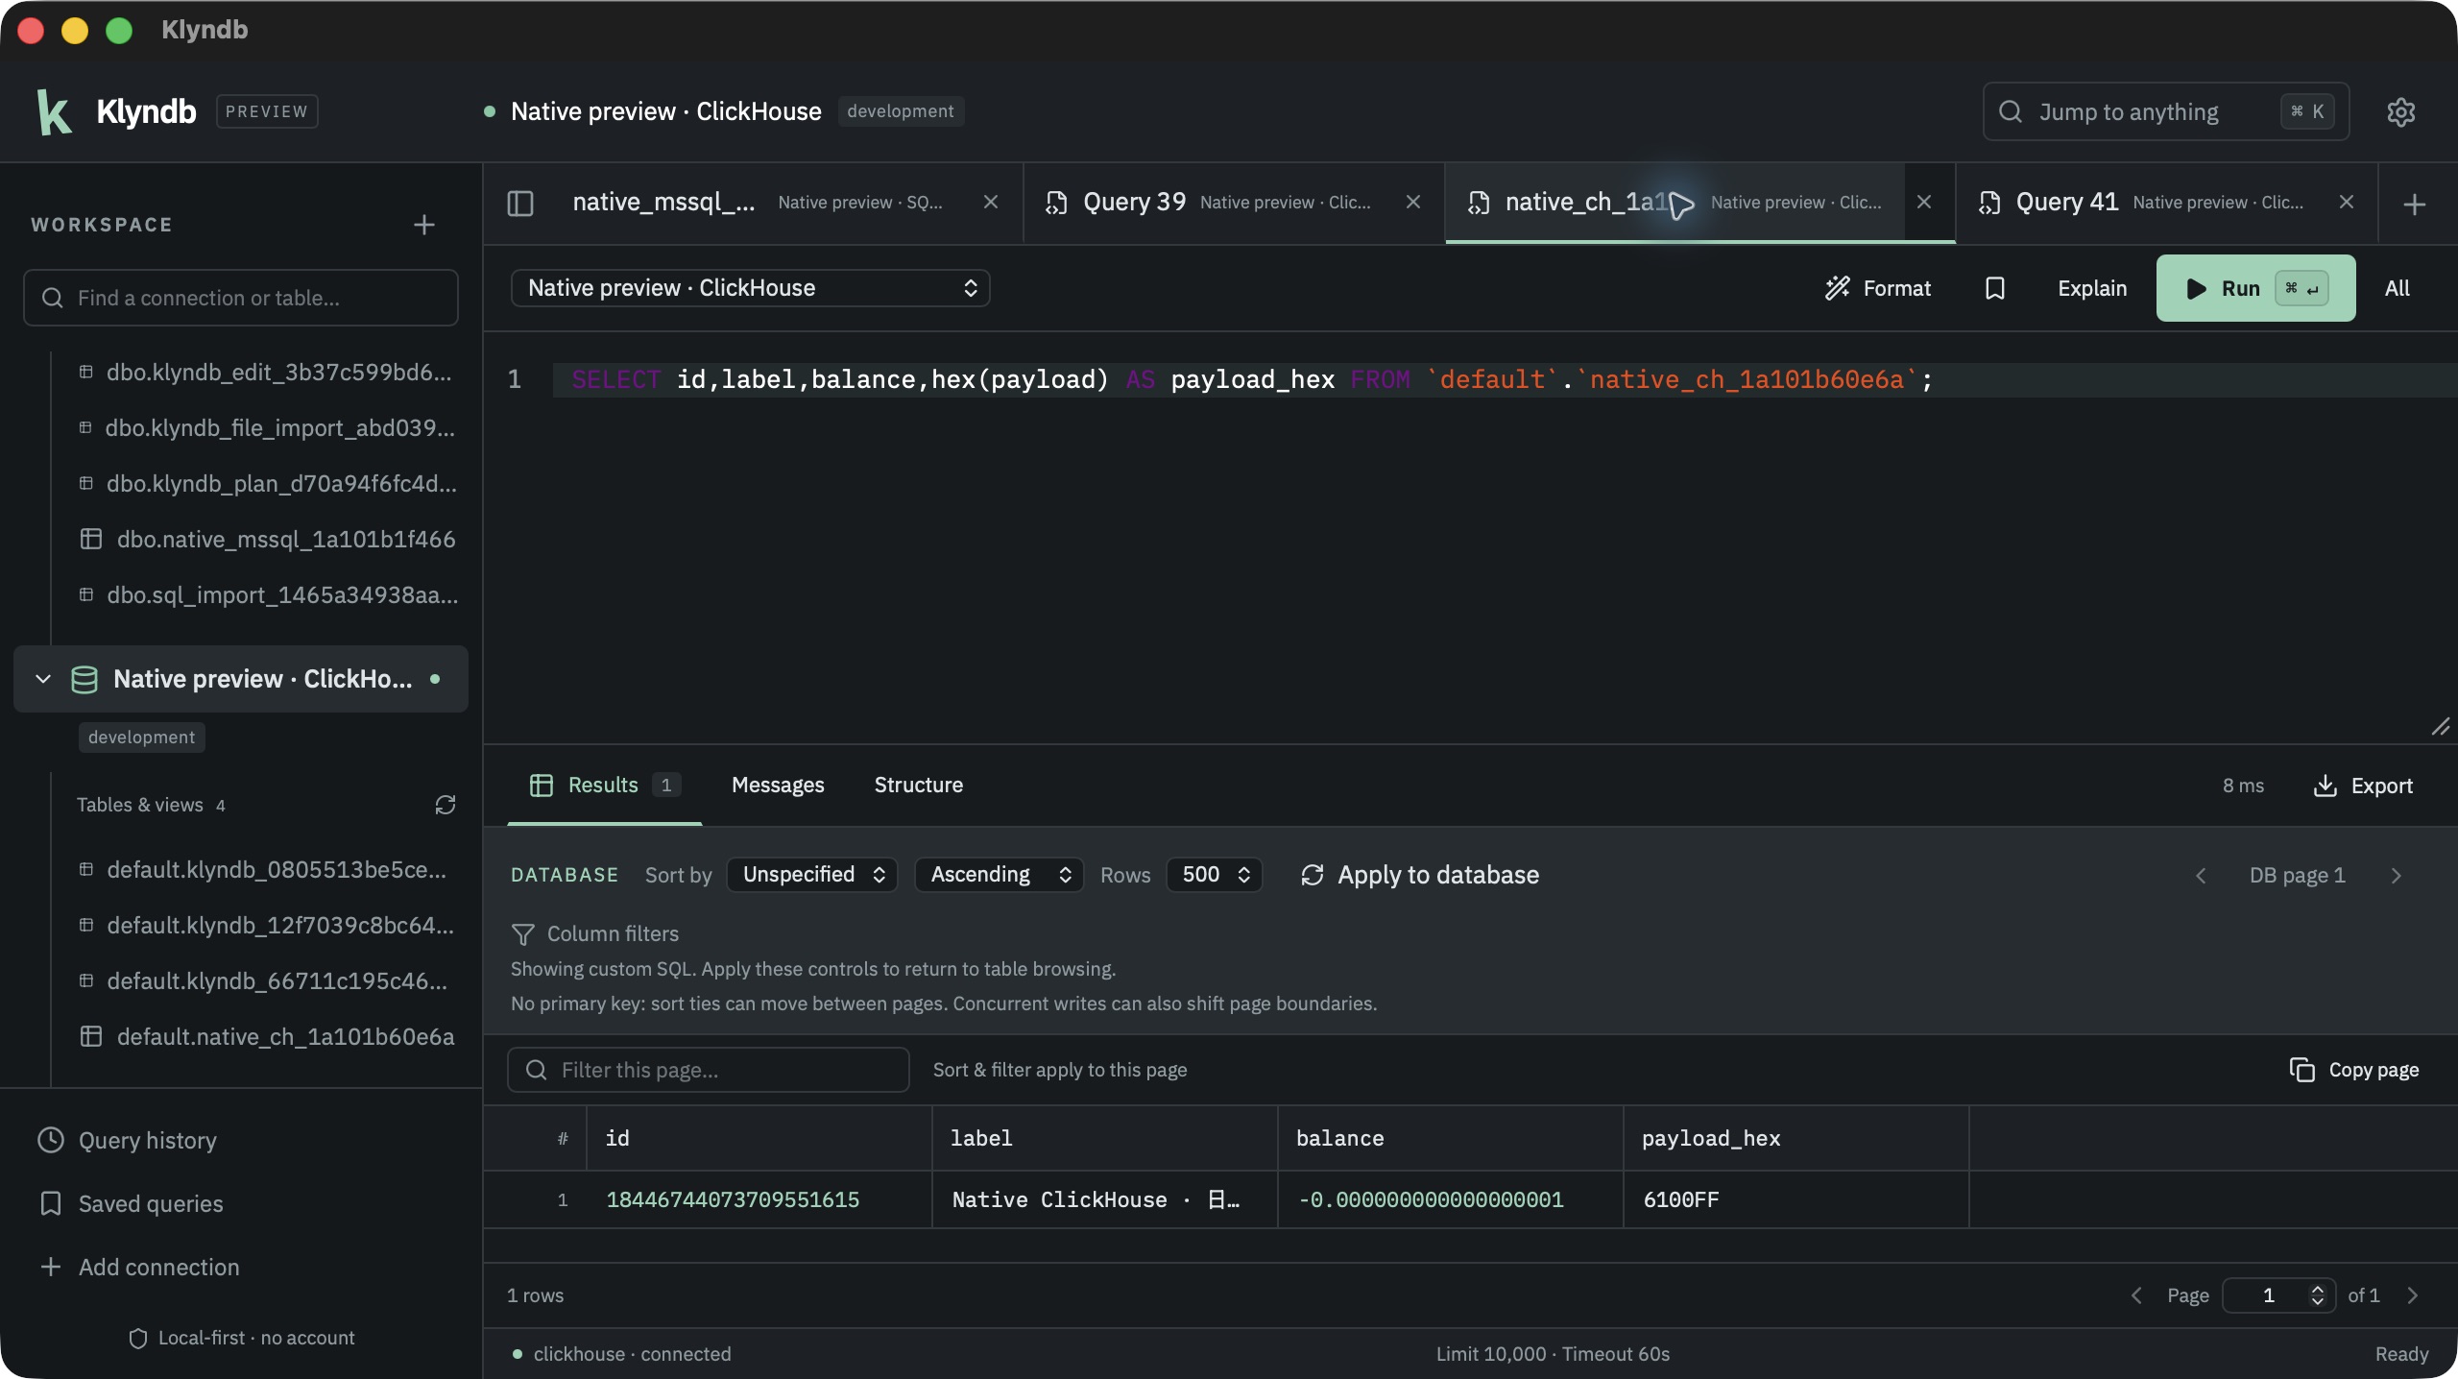Select dbo.native_mssql_1a101b1f466 table

[267, 539]
